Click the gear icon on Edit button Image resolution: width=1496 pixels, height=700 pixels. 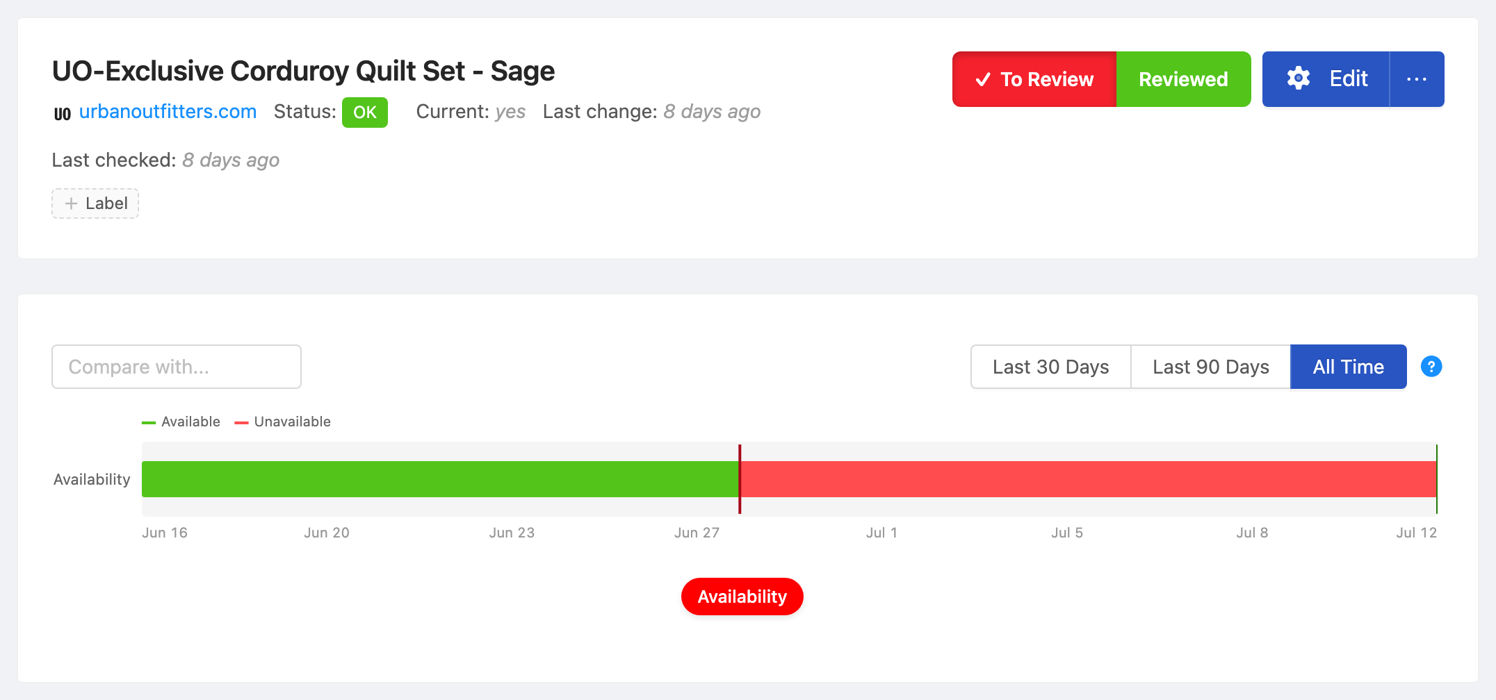[1298, 78]
